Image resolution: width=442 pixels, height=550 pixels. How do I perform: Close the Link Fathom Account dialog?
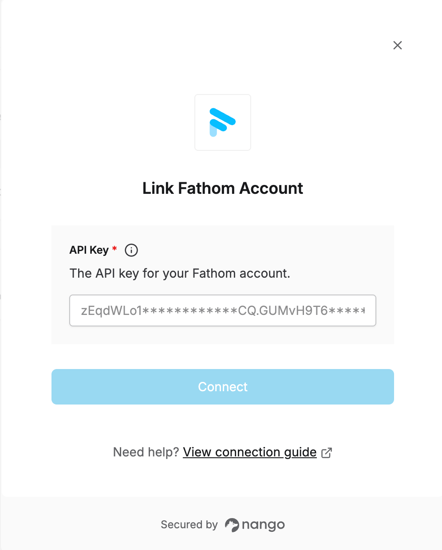(x=398, y=45)
